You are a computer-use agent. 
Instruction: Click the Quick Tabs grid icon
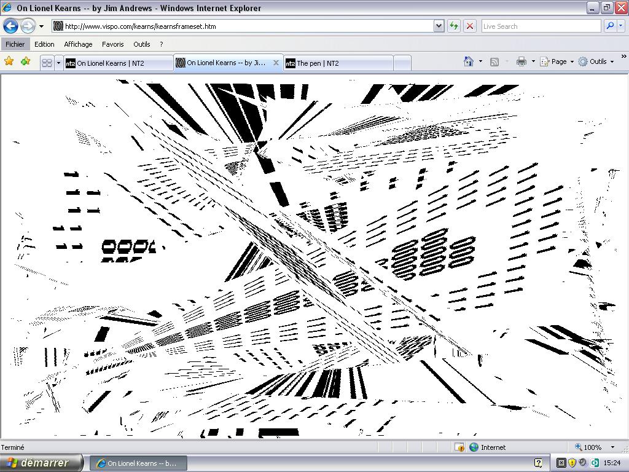point(47,63)
